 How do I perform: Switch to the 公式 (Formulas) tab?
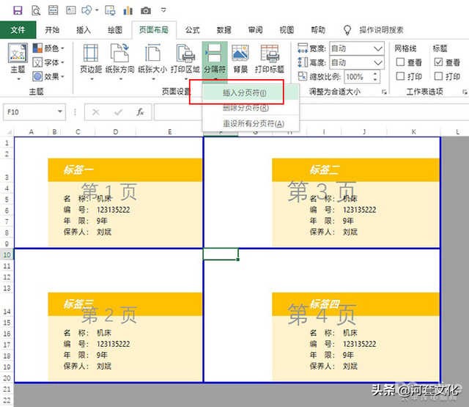point(192,30)
